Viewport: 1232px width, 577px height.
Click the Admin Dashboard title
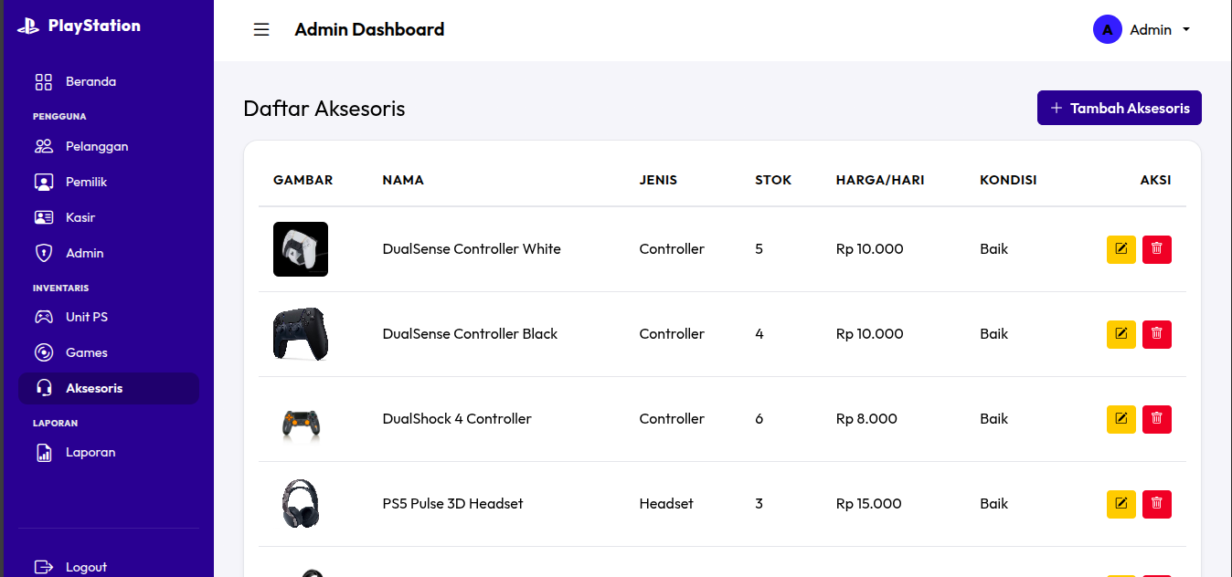point(369,30)
